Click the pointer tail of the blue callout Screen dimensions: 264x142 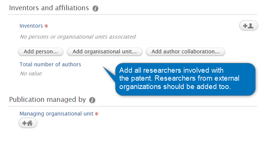click(x=109, y=73)
